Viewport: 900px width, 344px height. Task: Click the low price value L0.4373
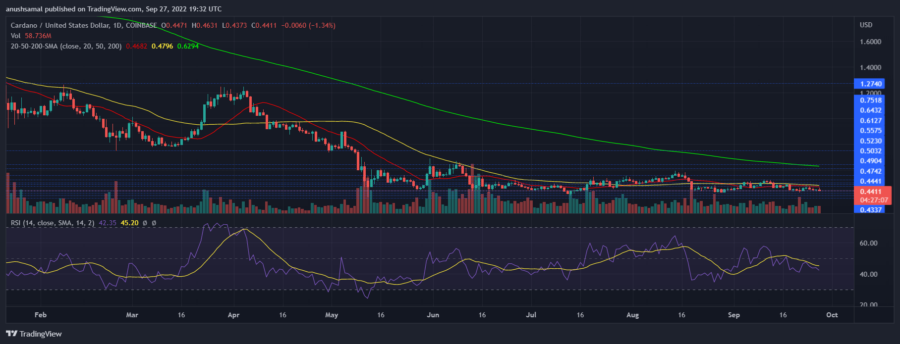(x=234, y=25)
